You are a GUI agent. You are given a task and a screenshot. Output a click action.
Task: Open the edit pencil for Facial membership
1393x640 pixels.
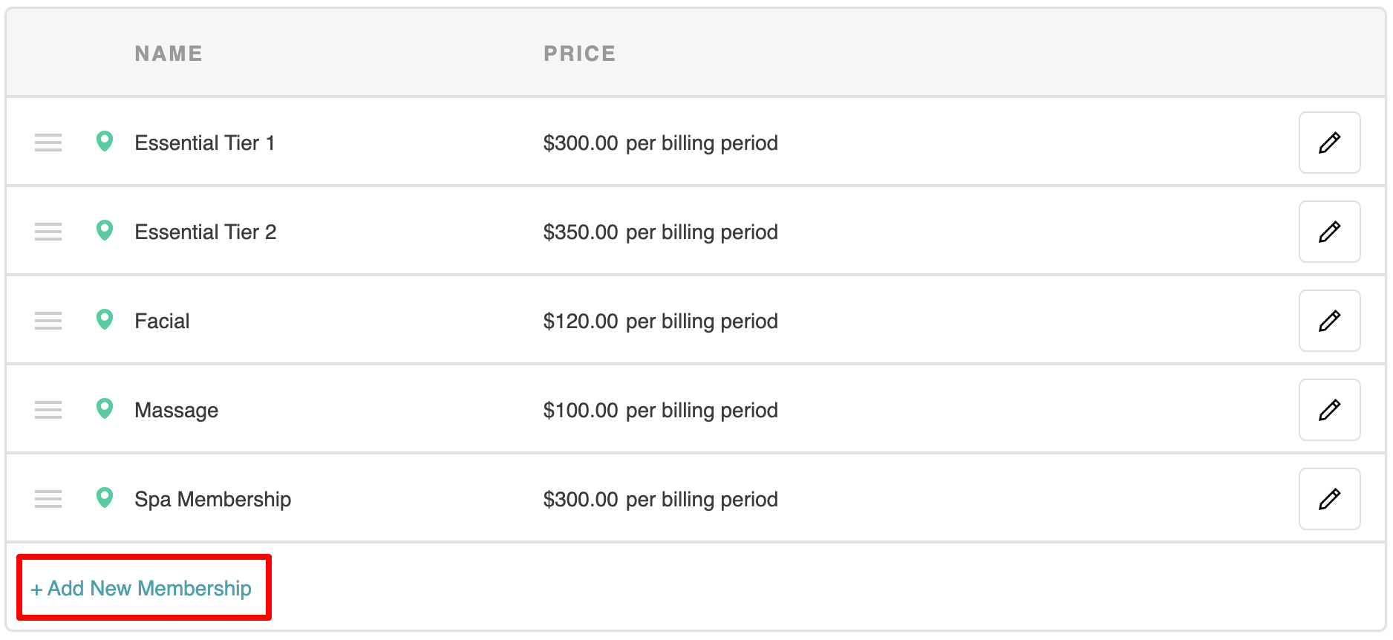(1329, 321)
